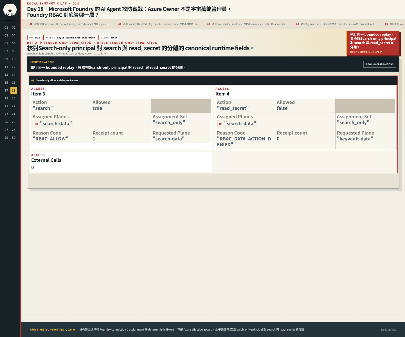Select Day 03 from the day list
The image size is (405, 337).
[x=6, y=35]
